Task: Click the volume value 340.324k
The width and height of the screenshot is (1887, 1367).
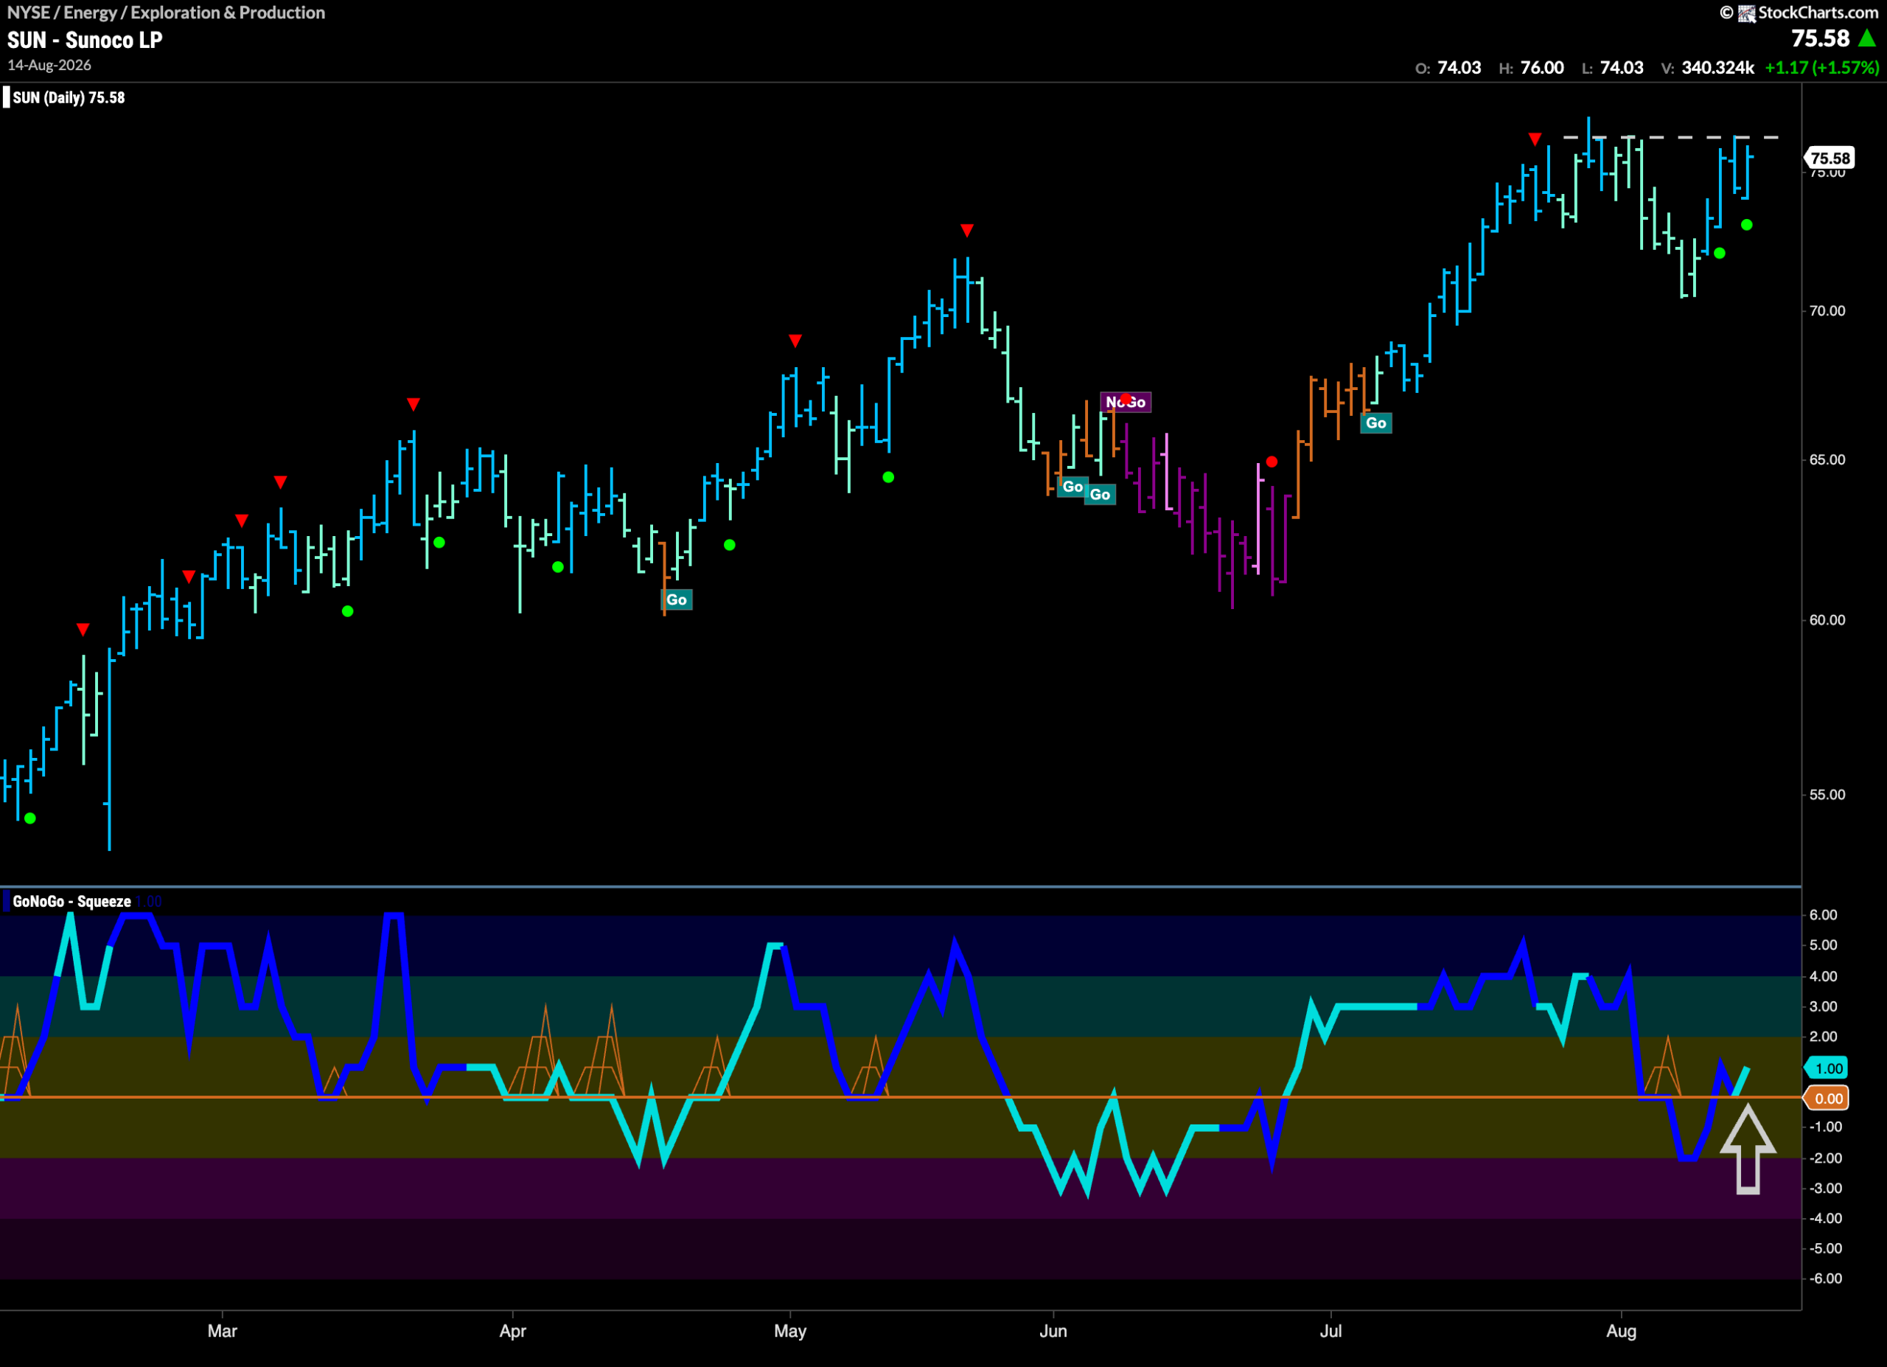Action: 1717,69
